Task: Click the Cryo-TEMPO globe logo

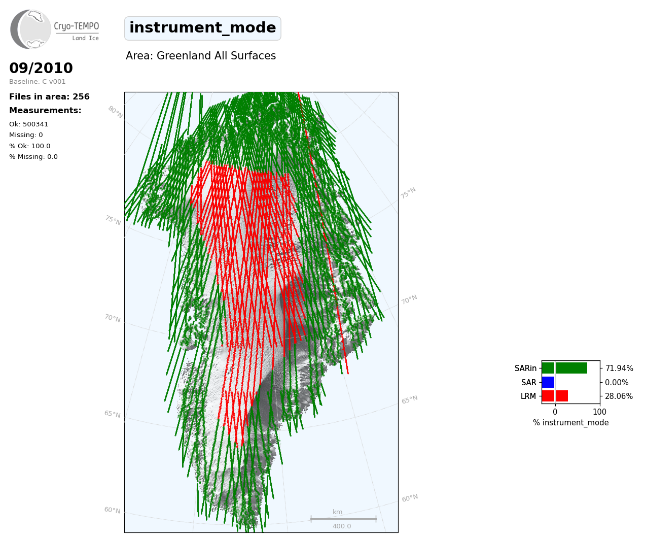Action: pos(30,29)
